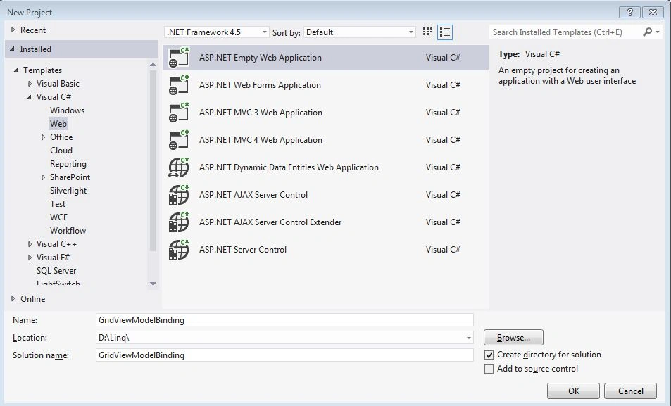Viewport: 671px width, 406px height.
Task: Enable Add to source control checkbox
Action: click(x=489, y=369)
